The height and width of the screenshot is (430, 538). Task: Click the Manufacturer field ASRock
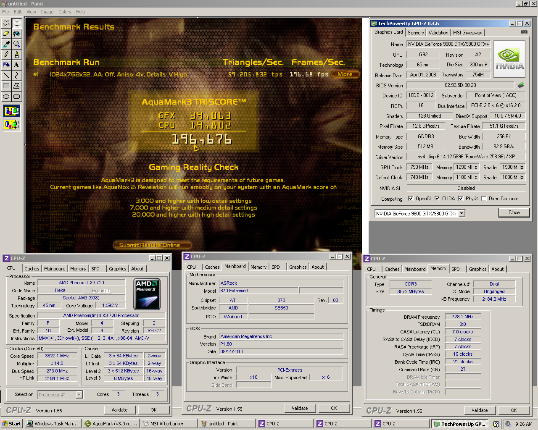coord(281,283)
